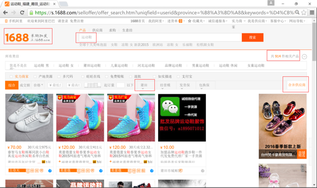Collapse categories with the minus circle icon

(304, 57)
